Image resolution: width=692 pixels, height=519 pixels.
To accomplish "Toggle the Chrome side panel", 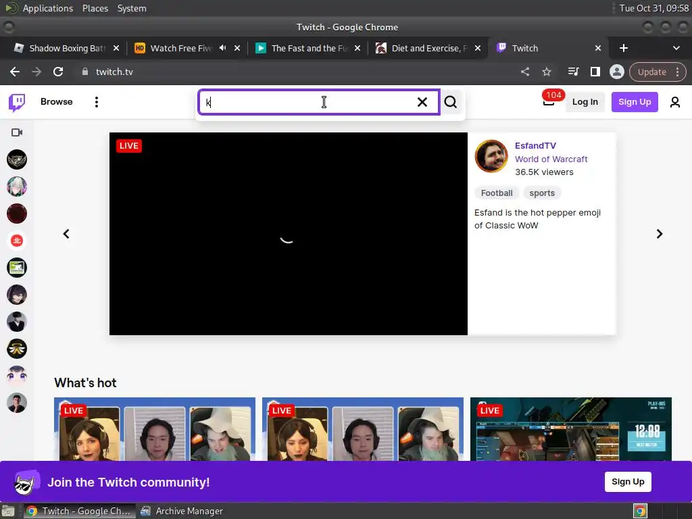I will point(595,72).
